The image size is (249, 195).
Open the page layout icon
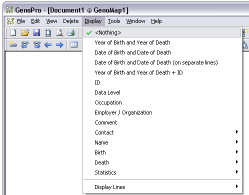coord(48,32)
